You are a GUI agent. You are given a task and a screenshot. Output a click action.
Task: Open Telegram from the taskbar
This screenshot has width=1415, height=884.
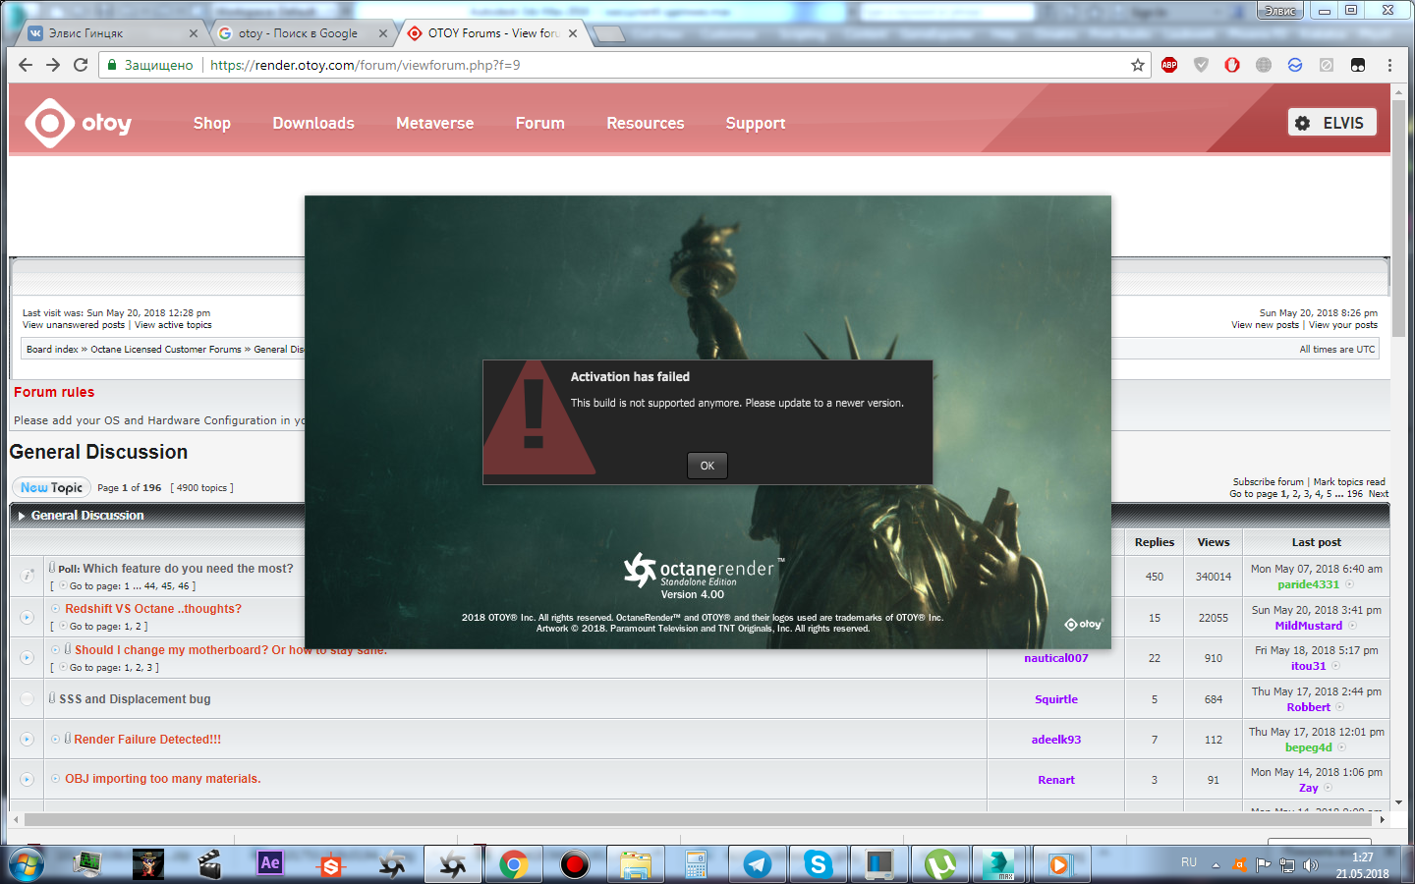pyautogui.click(x=757, y=864)
